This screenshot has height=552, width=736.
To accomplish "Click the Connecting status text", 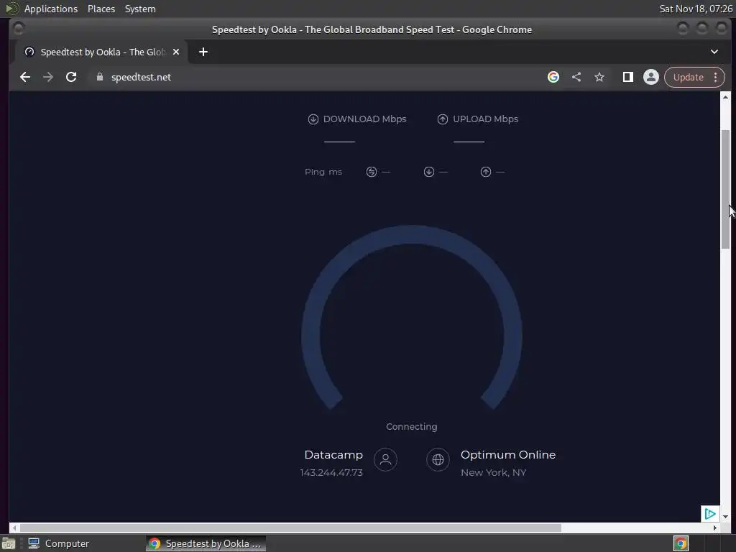I will 412,427.
